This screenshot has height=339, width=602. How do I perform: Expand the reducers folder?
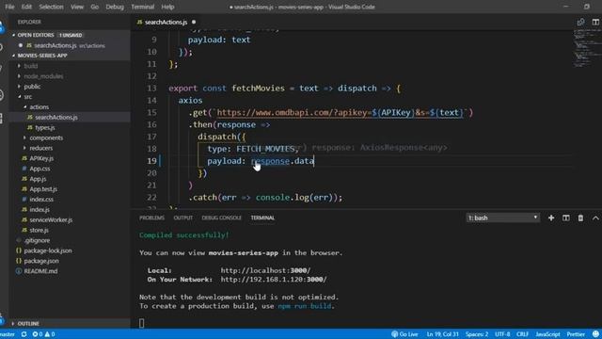tap(41, 148)
